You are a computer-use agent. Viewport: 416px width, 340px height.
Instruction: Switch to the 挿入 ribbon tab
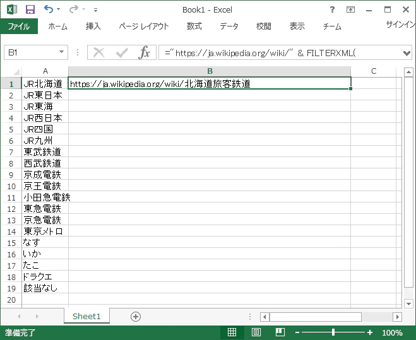point(93,26)
